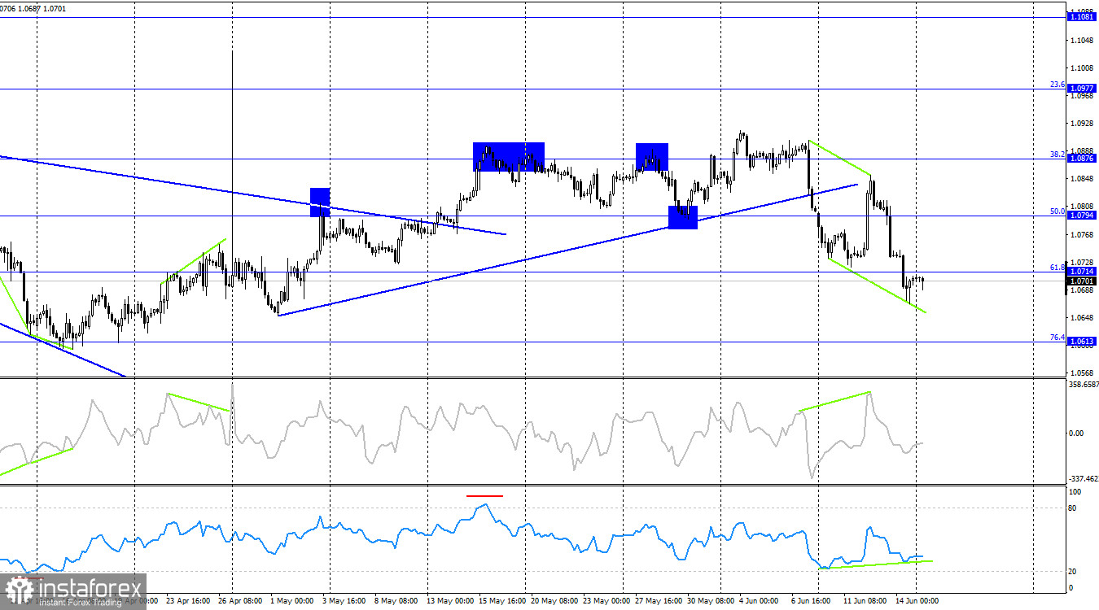
Task: Click the 1.1048 axis price value
Action: 1082,40
